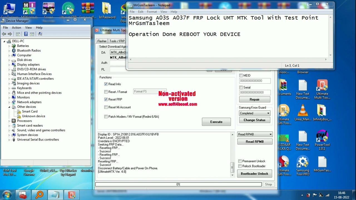The height and width of the screenshot is (200, 356).
Task: Open the View menu in Notepad
Action: (164, 12)
